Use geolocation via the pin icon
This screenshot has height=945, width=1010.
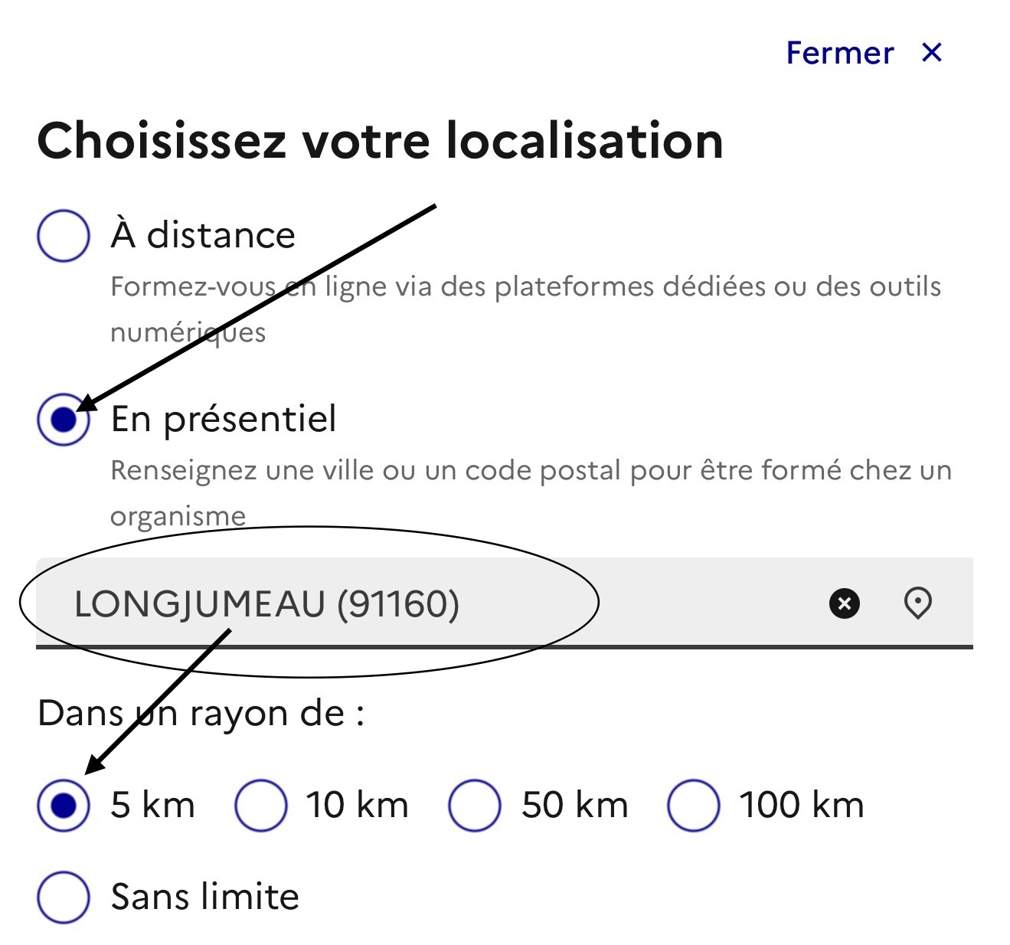pos(918,604)
